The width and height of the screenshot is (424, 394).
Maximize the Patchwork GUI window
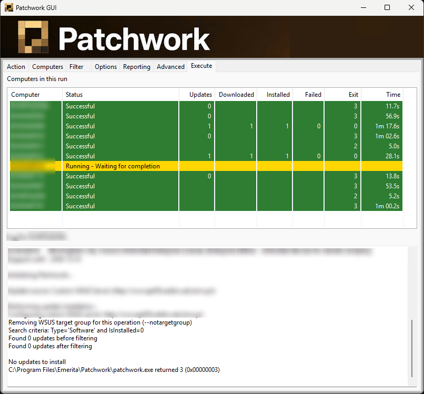387,7
